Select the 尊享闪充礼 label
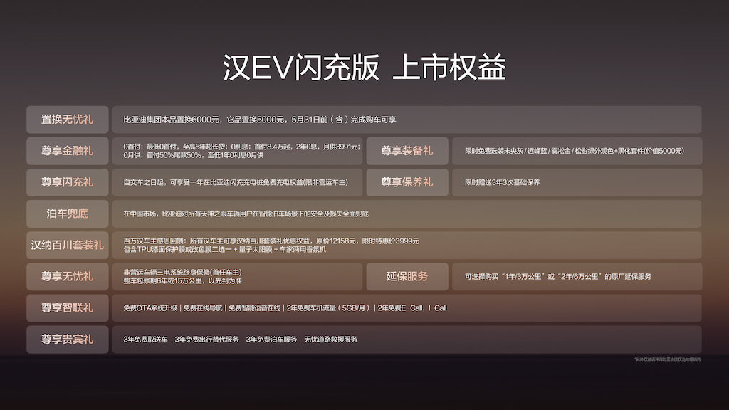The width and height of the screenshot is (729, 410). pos(67,182)
